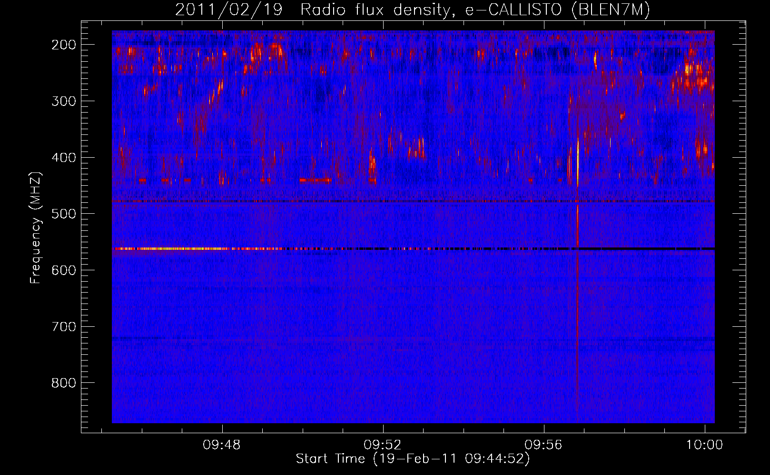Viewport: 770px width, 475px height.
Task: Click the 600 frequency tick label
Action: (64, 270)
